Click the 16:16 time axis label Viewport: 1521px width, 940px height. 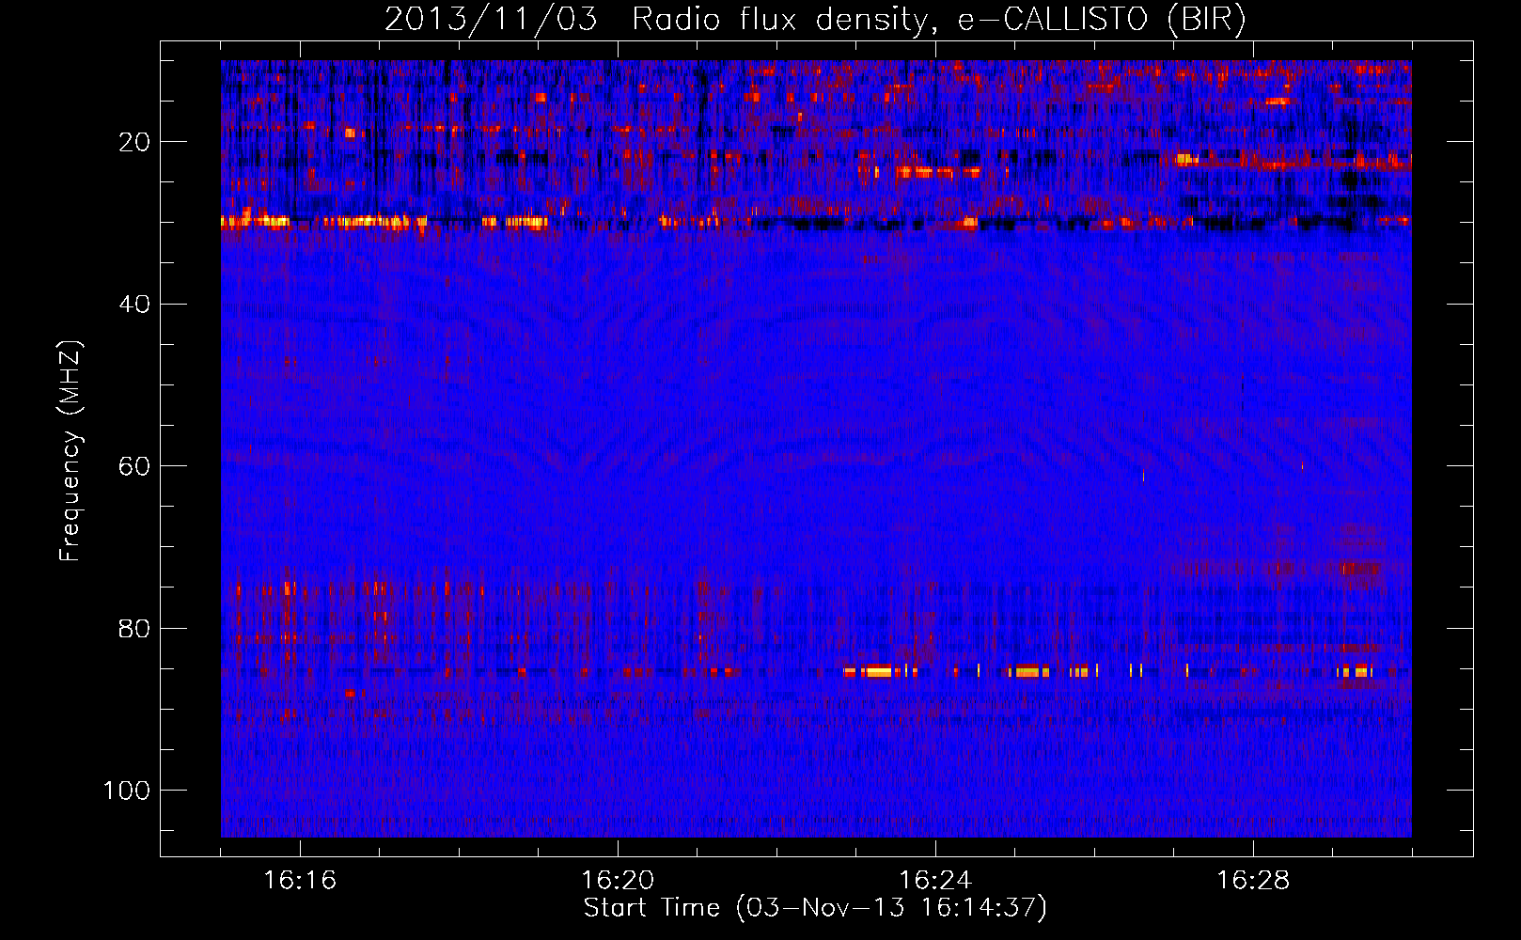point(300,881)
